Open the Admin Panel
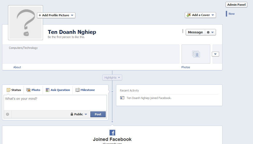This screenshot has height=144, width=253. tap(236, 5)
